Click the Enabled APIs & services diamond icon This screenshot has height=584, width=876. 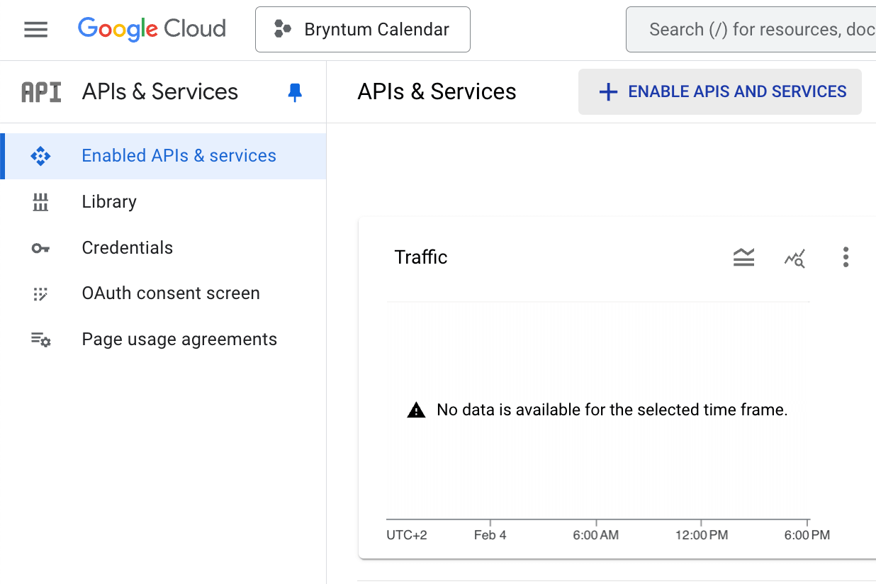40,156
